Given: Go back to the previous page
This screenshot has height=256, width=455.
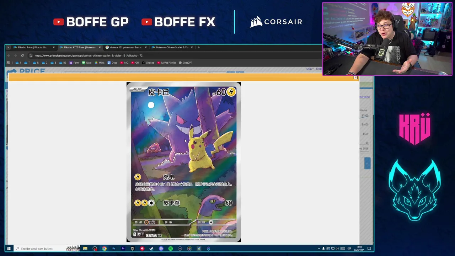Looking at the screenshot, I should click(9, 55).
